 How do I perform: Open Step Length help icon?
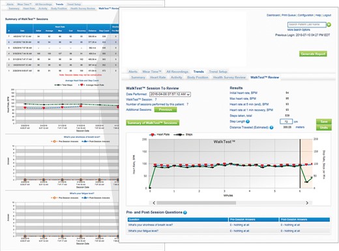tap(248, 121)
